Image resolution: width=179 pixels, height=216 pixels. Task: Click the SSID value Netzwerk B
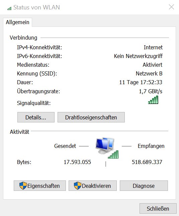149,73
